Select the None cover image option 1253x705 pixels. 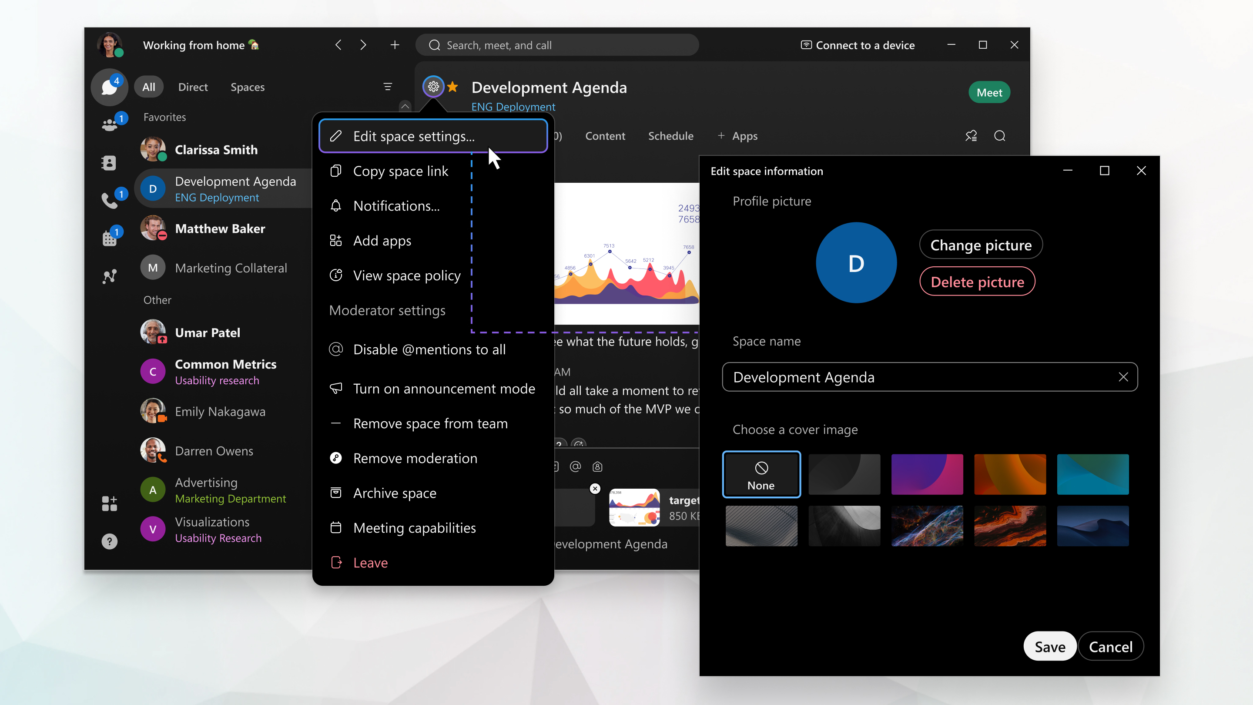coord(761,474)
